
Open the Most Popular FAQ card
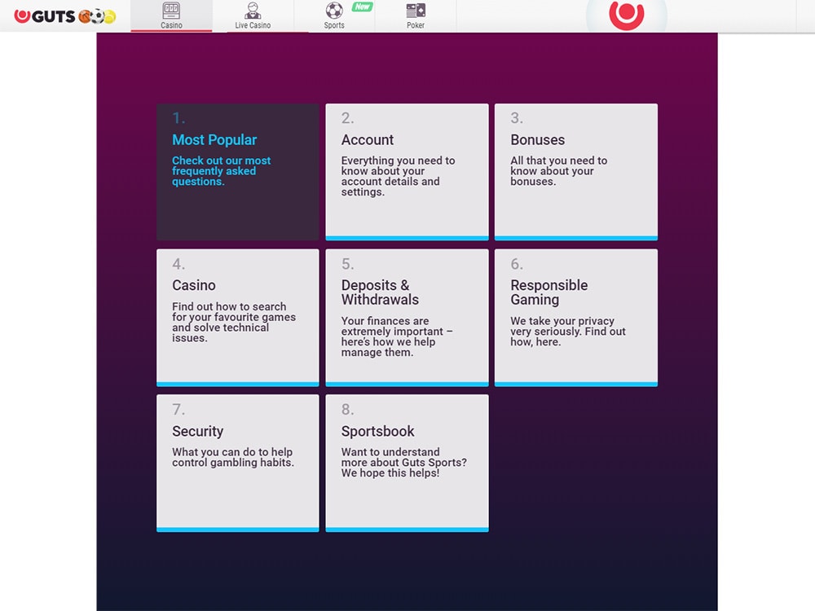(x=237, y=172)
